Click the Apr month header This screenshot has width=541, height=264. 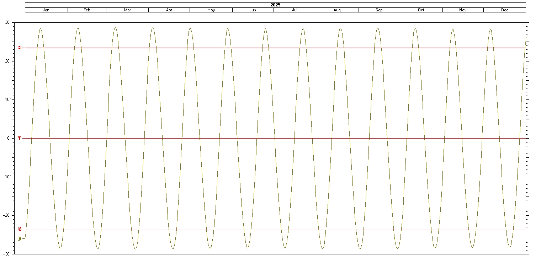(x=169, y=10)
